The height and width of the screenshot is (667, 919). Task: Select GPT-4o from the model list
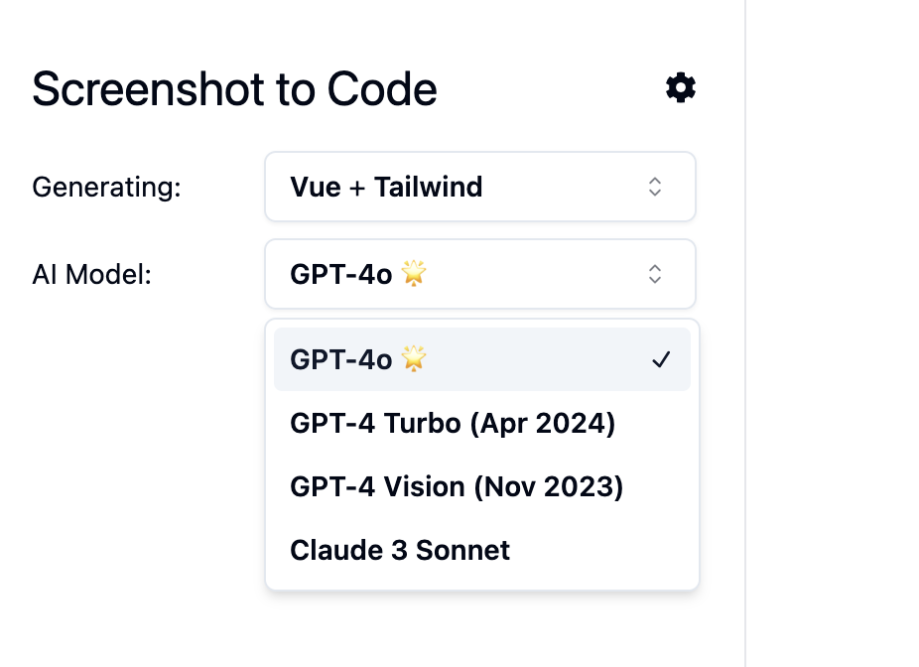pos(481,359)
